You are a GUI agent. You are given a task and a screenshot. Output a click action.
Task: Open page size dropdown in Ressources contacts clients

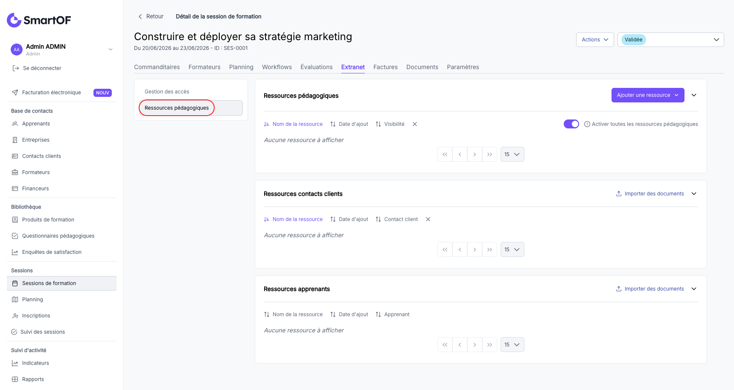click(x=512, y=250)
